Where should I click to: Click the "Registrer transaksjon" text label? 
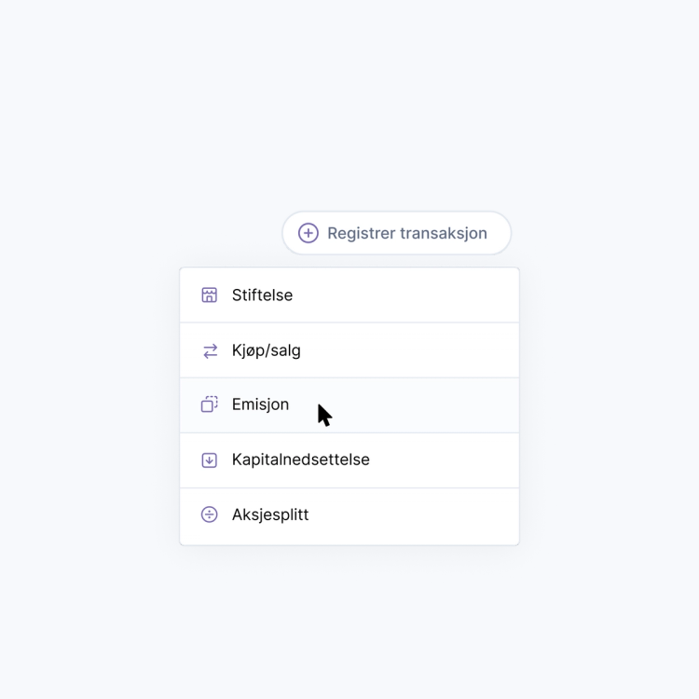click(x=406, y=233)
